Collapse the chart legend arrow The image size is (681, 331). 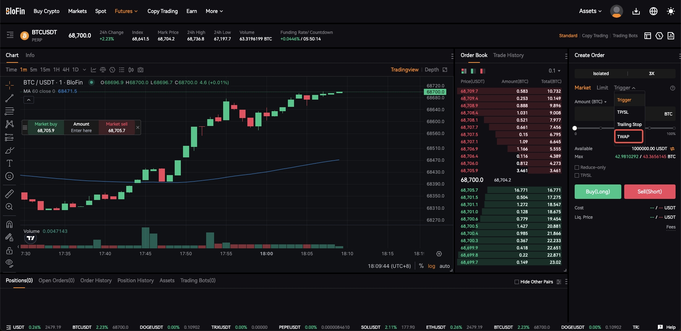point(29,100)
